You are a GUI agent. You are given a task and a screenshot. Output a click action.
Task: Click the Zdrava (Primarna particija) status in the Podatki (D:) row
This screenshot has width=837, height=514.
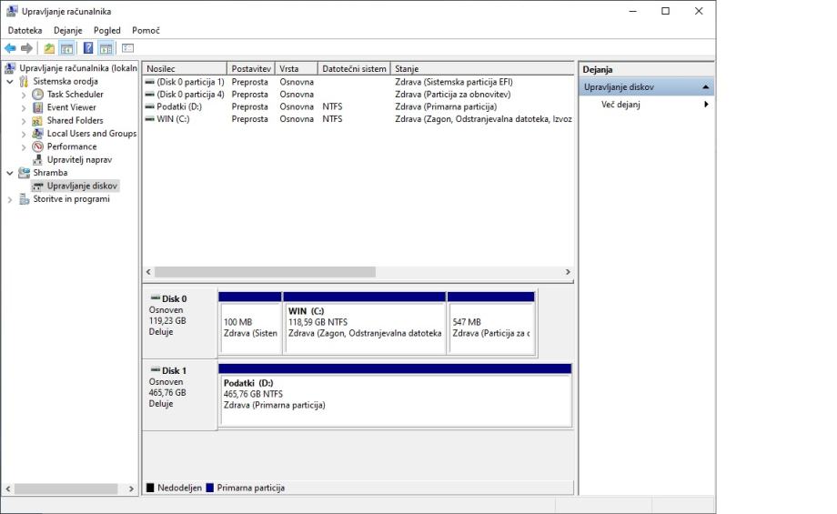pyautogui.click(x=446, y=106)
